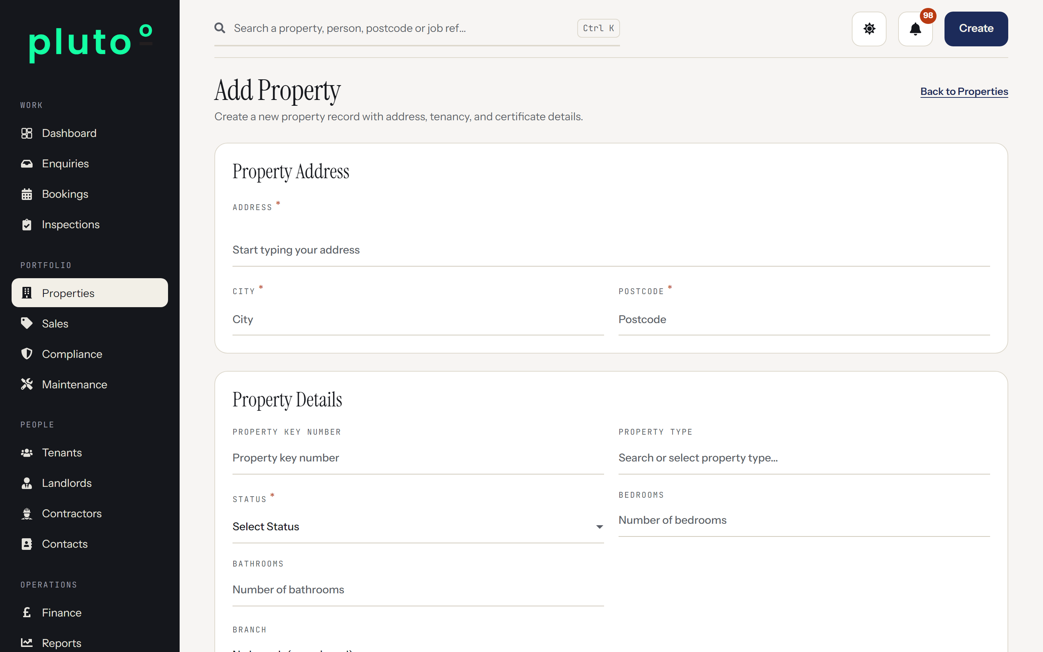Click the Postcode input field
This screenshot has height=652, width=1043.
coord(804,319)
